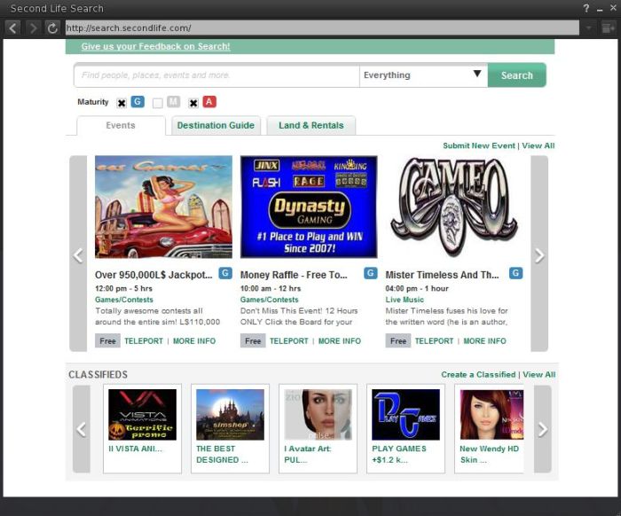
Task: Click the Submit New Event link
Action: [478, 145]
